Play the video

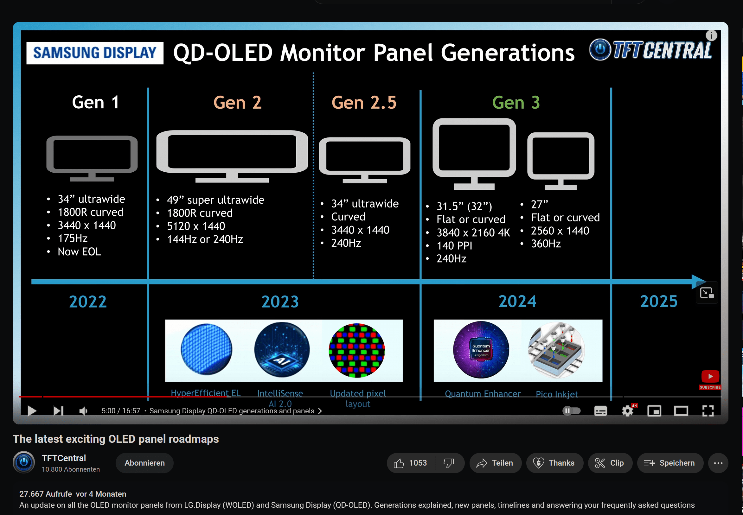(32, 411)
